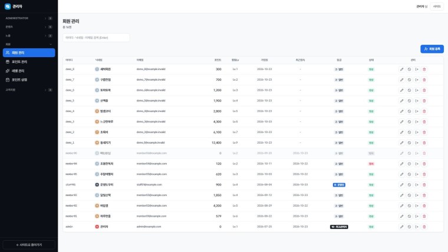
Task: Edit member demo_5
Action: point(401,101)
